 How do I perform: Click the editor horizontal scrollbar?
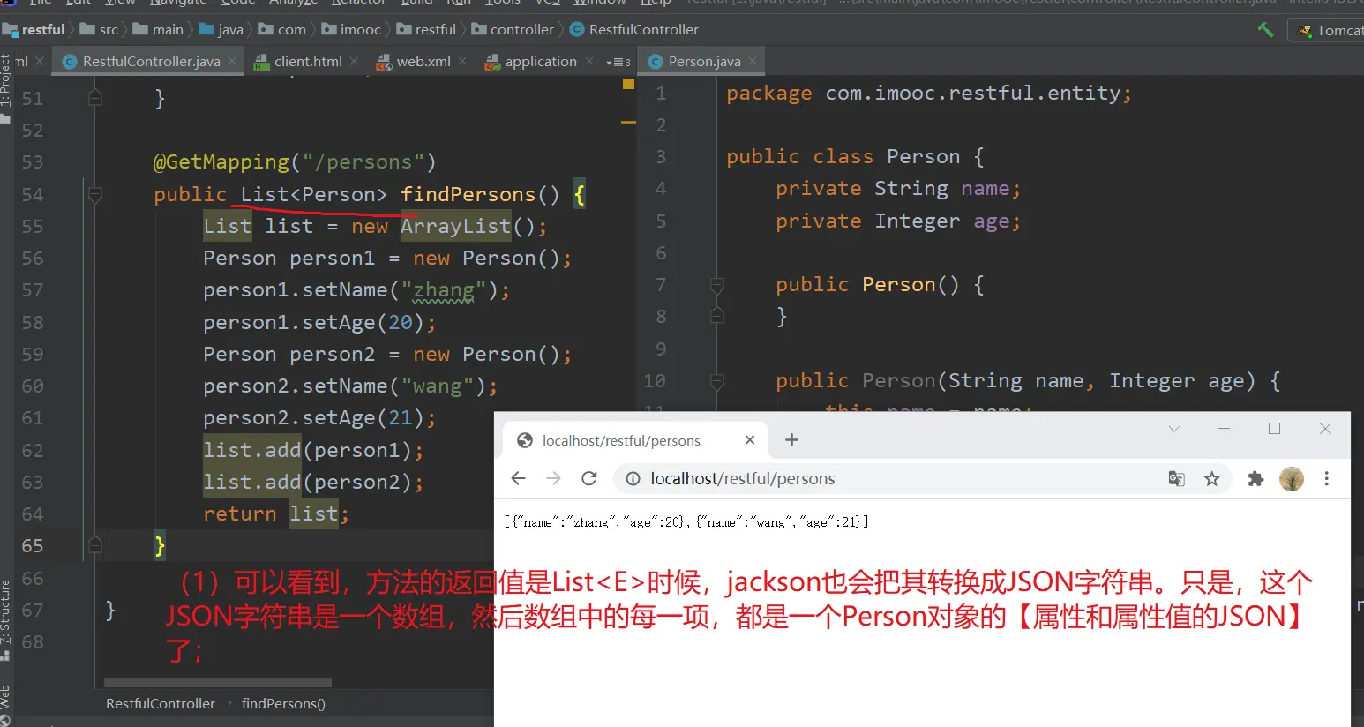217,682
